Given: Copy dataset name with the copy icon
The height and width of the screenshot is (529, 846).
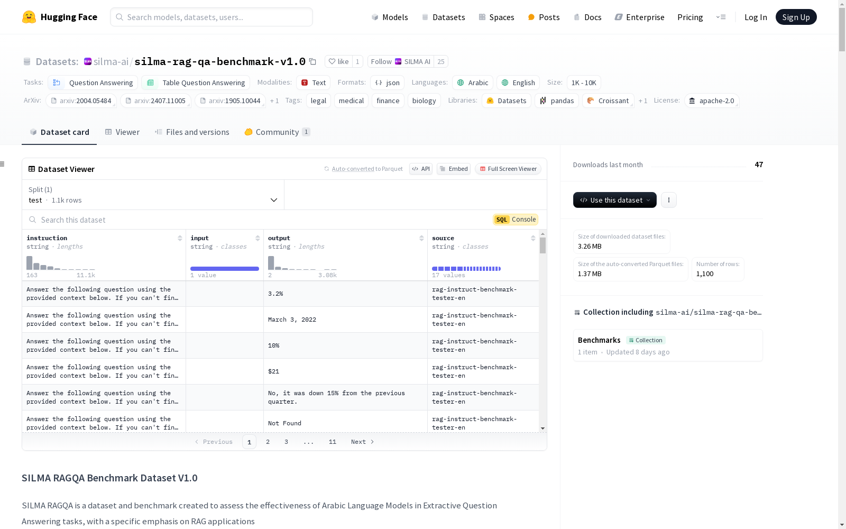Looking at the screenshot, I should click(x=312, y=61).
